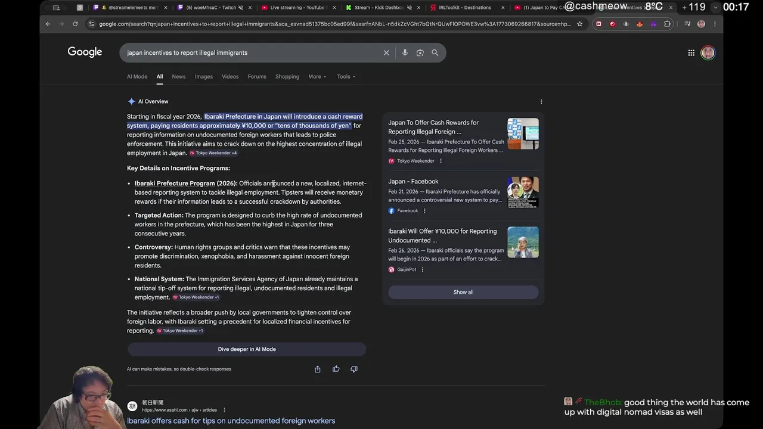The image size is (763, 429).
Task: Open Japan To Offer Cash Rewards article
Action: (433, 127)
